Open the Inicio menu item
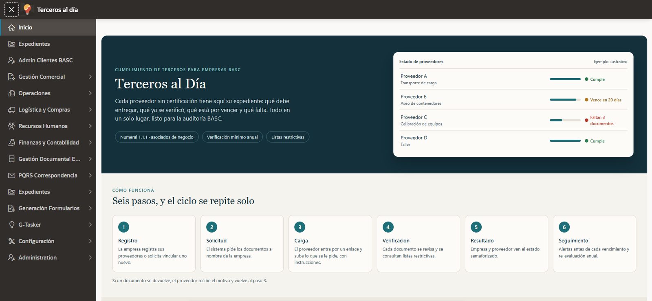Viewport: 652px width, 301px height. pyautogui.click(x=48, y=27)
